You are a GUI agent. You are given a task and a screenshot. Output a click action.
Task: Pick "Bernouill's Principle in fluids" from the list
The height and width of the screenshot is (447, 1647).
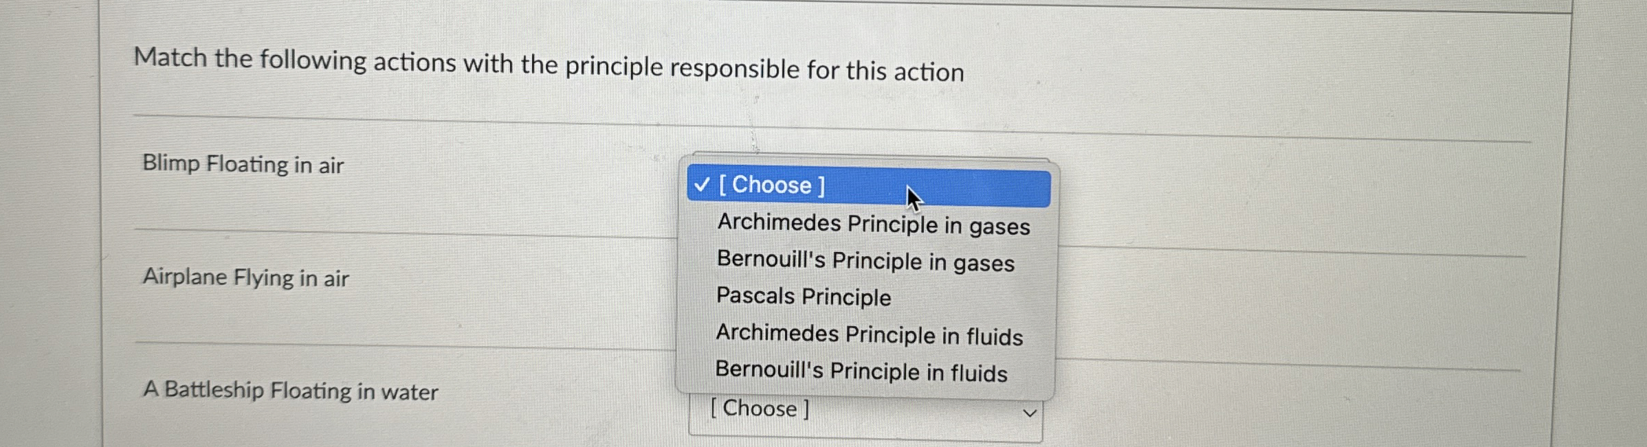860,373
